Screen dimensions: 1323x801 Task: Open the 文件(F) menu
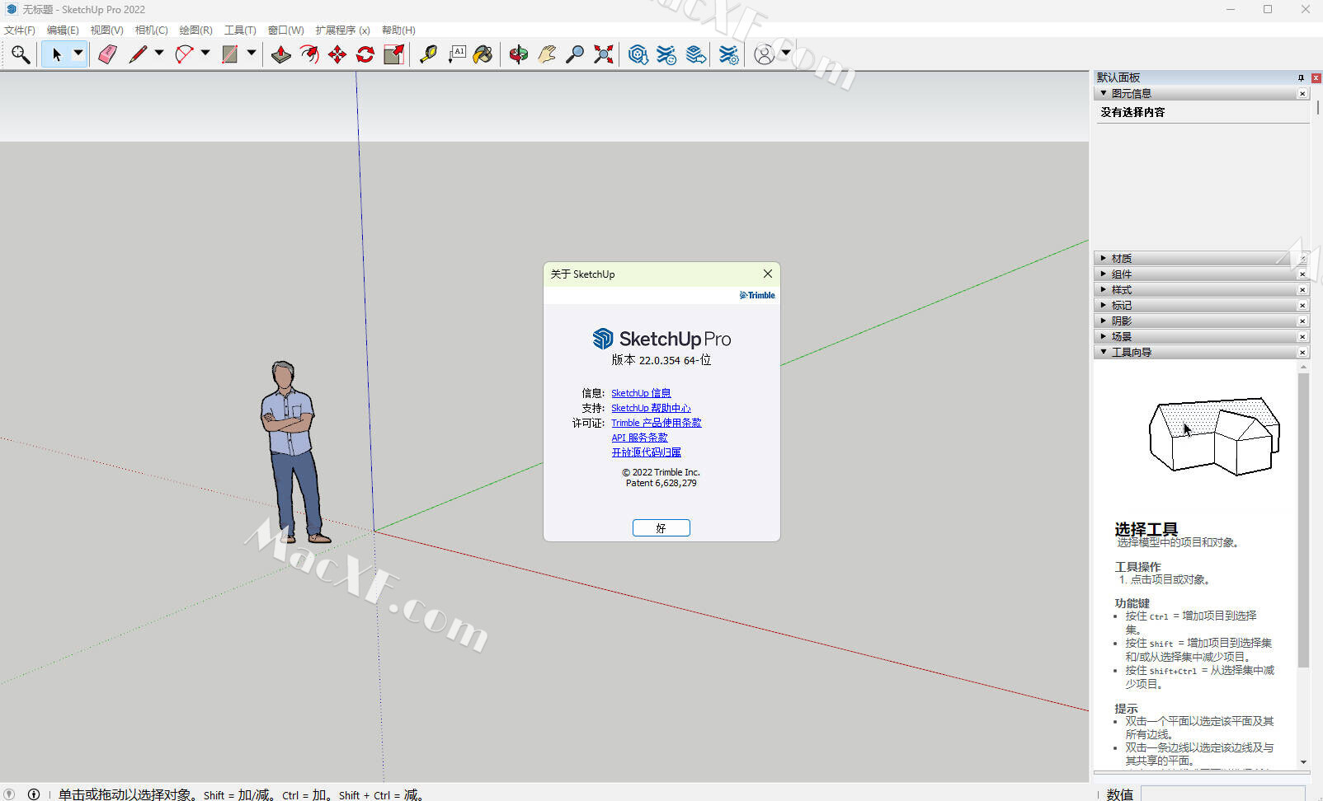[20, 30]
